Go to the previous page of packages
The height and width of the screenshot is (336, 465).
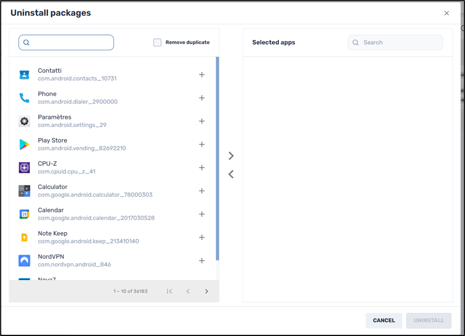188,291
